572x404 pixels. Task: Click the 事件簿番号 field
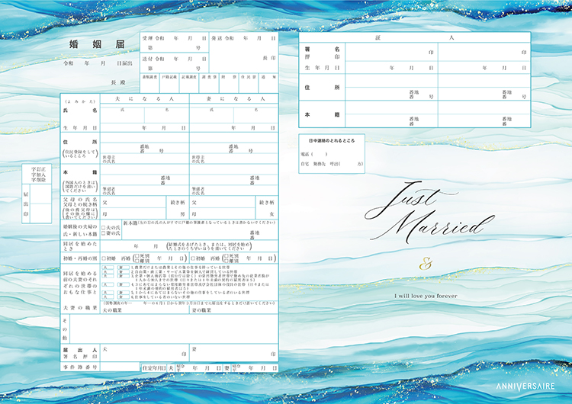pyautogui.click(x=120, y=367)
